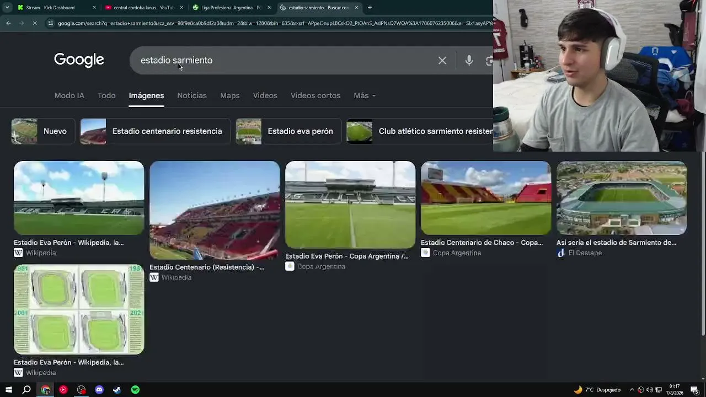Open the OBS icon in the system tray
Screen dimensions: 706x397
pos(641,390)
